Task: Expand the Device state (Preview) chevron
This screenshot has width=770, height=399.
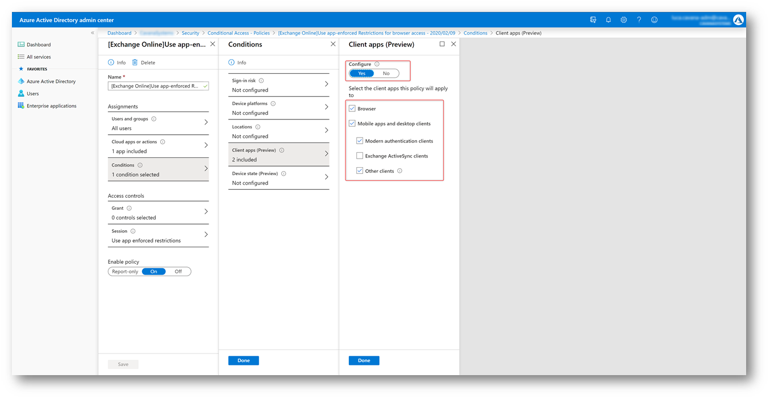Action: point(326,177)
